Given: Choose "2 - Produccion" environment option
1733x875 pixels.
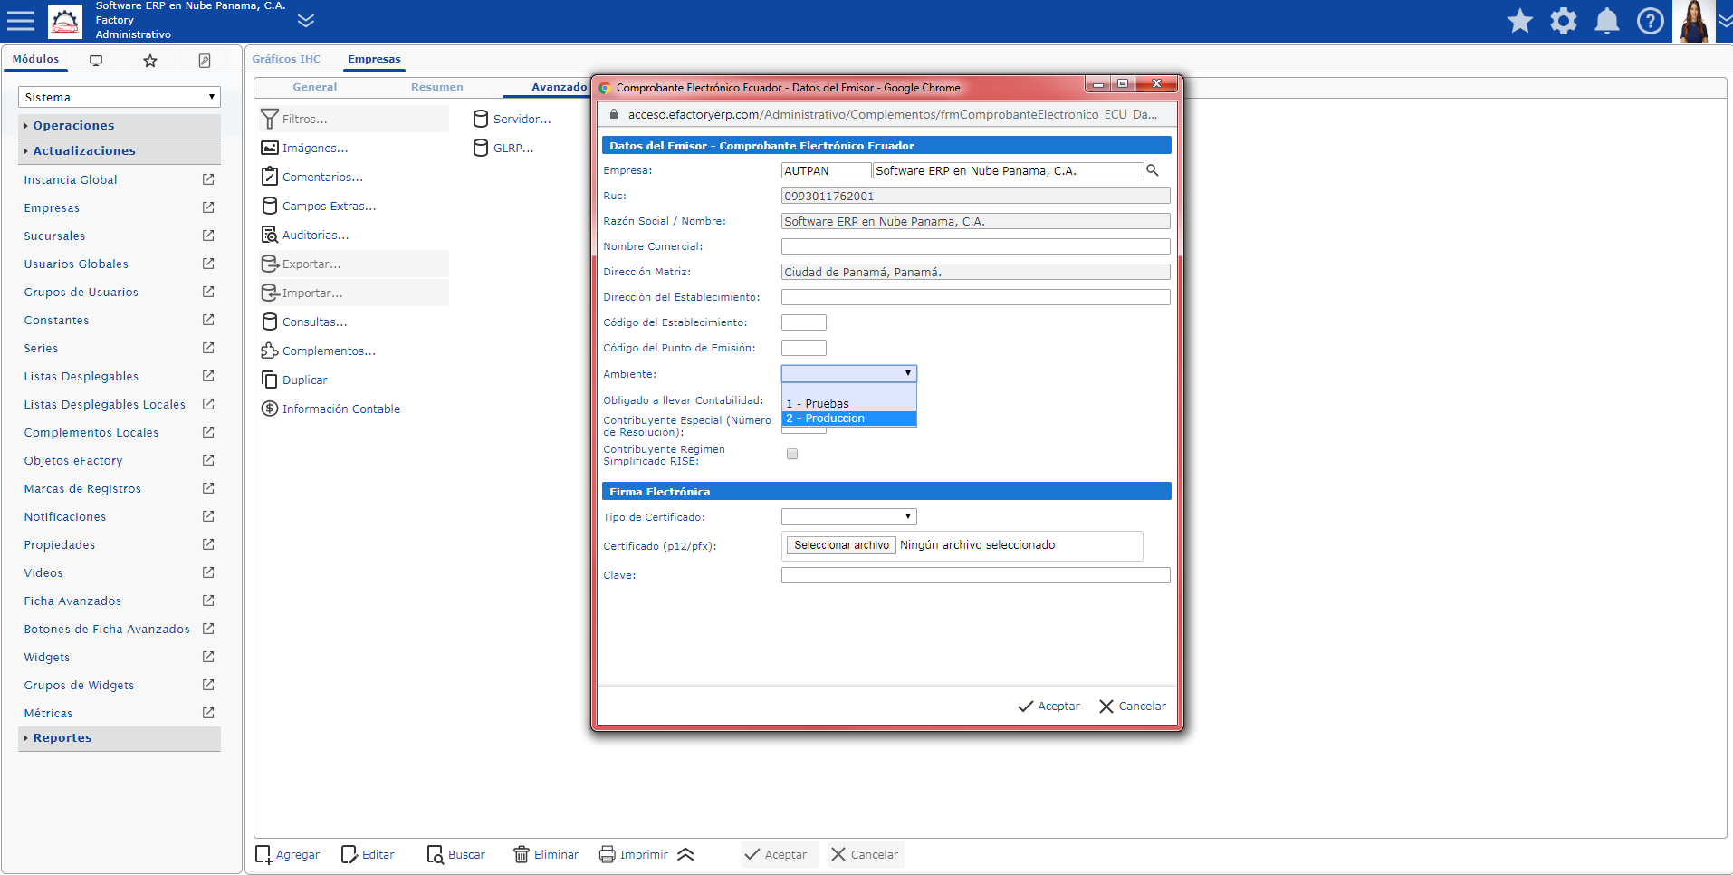Looking at the screenshot, I should (x=848, y=418).
